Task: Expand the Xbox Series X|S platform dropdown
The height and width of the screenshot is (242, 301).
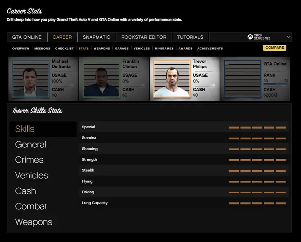Action: pyautogui.click(x=288, y=37)
